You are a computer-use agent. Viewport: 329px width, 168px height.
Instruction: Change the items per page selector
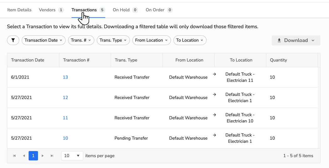(72, 156)
